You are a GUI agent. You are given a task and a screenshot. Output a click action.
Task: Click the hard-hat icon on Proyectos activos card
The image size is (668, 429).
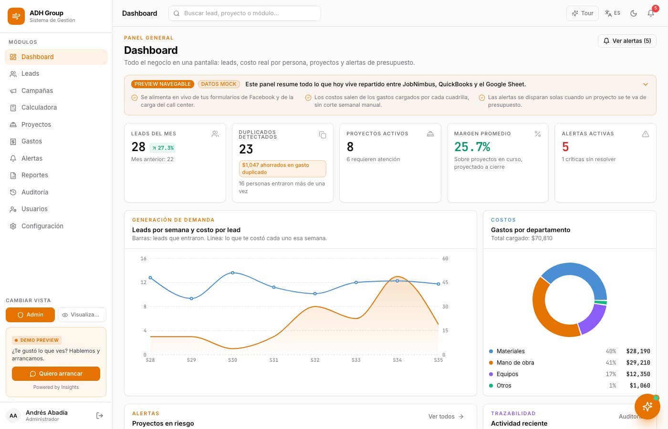point(430,134)
